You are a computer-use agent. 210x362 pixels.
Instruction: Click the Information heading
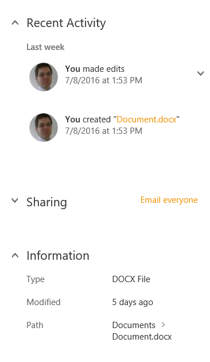tap(58, 256)
